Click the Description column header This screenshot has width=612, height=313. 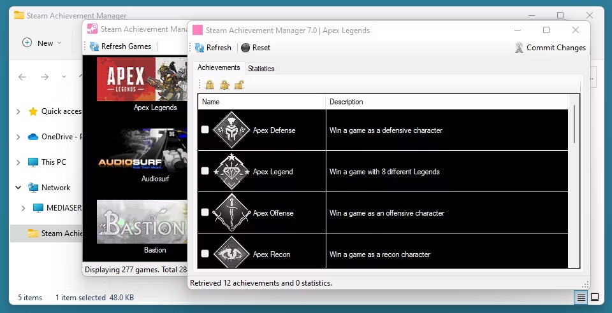(x=447, y=102)
